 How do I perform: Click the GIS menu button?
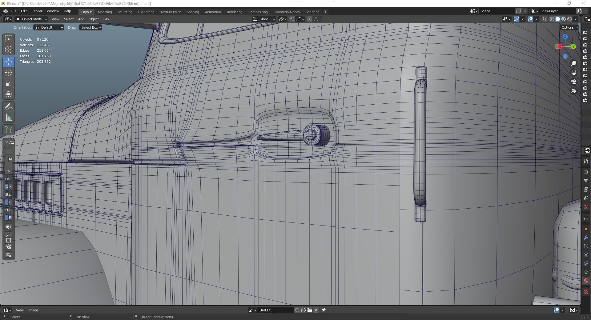pos(106,19)
